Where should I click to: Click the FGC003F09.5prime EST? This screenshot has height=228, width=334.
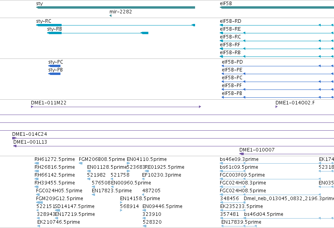click(x=270, y=179)
